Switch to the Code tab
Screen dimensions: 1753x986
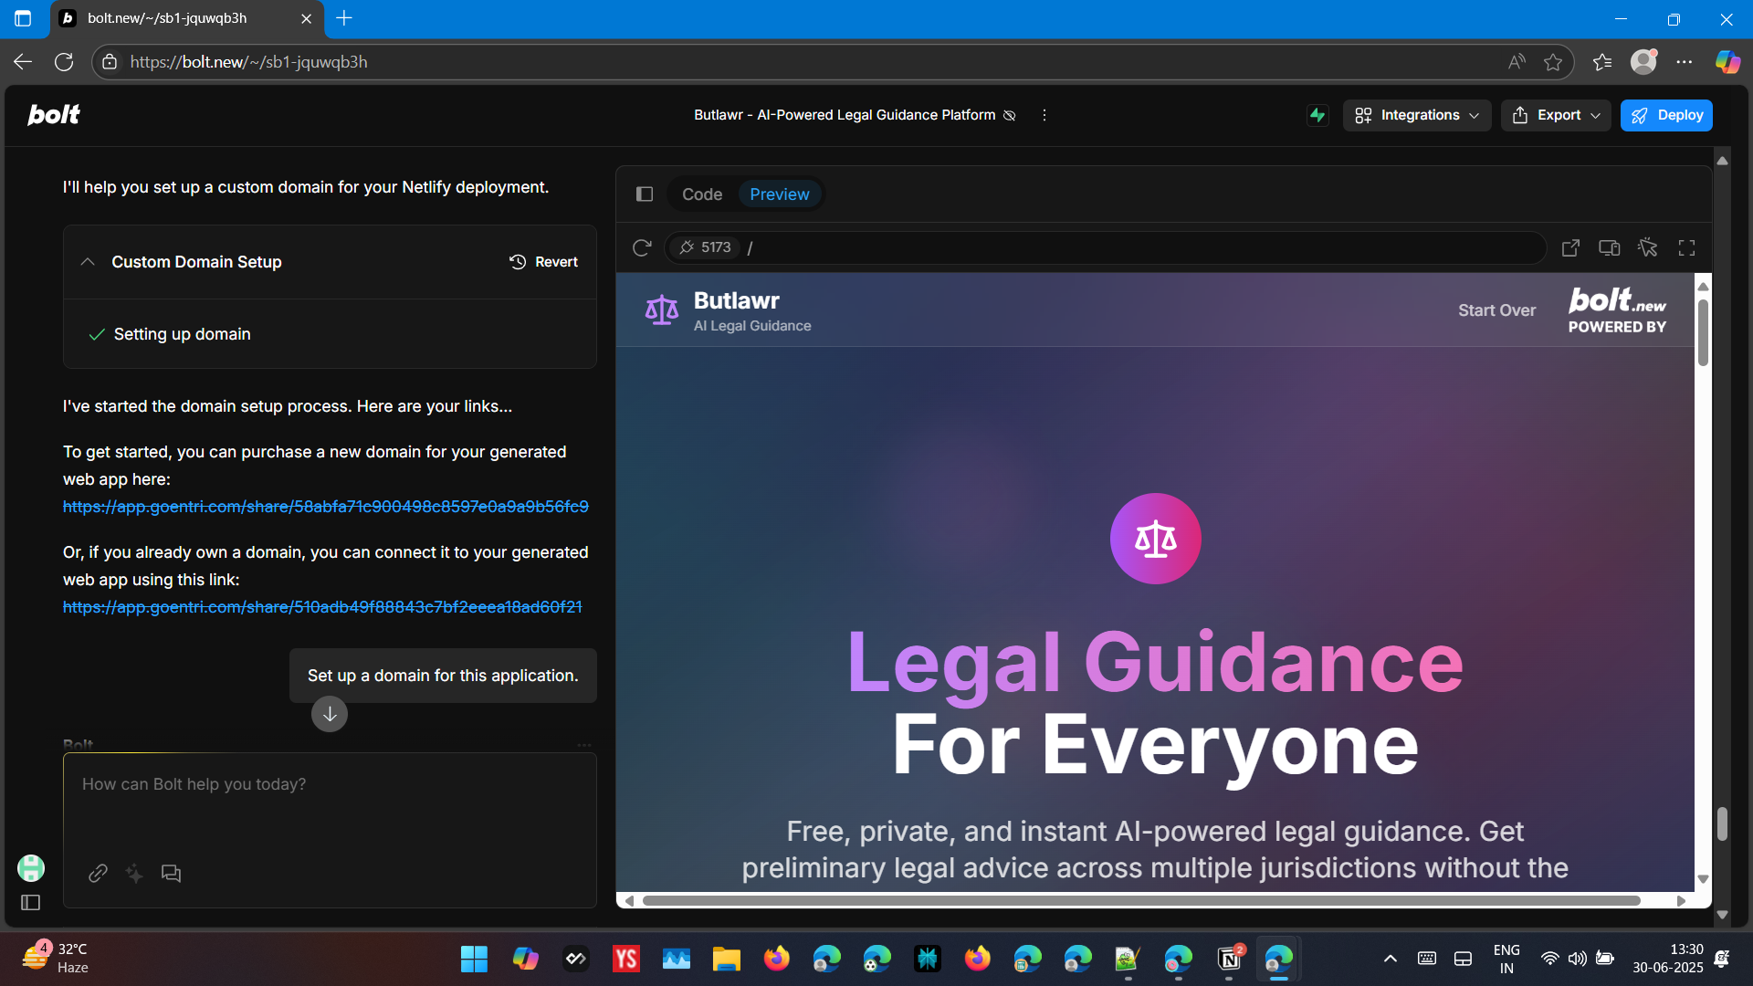(x=701, y=194)
